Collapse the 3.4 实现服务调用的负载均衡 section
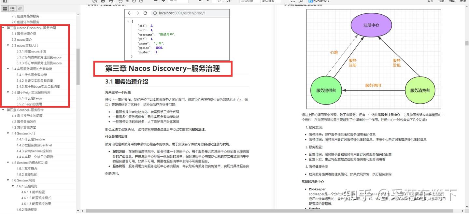469x214 pixels. click(8, 69)
